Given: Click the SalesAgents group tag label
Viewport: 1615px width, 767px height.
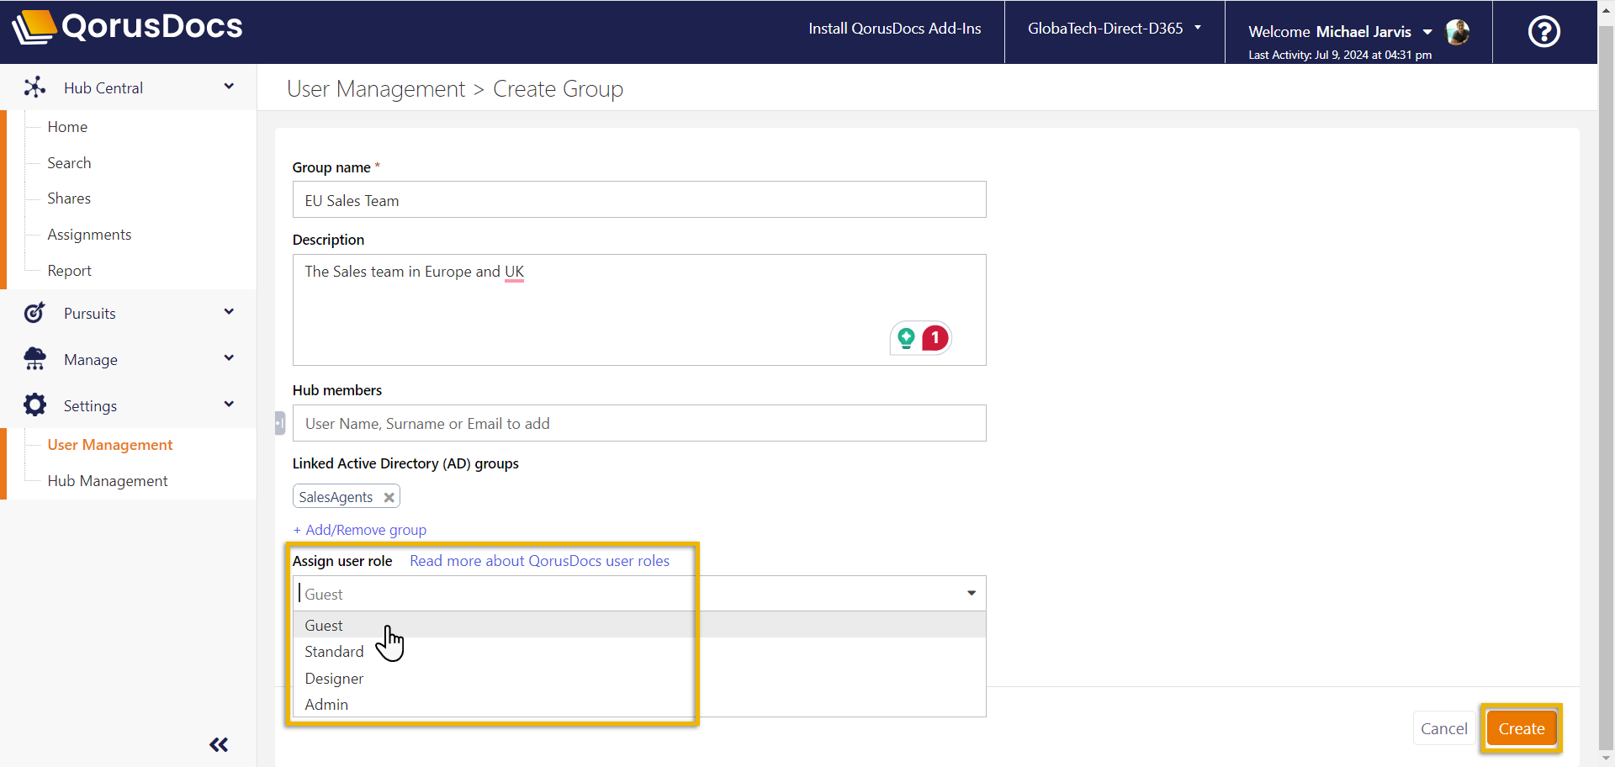Looking at the screenshot, I should [336, 497].
